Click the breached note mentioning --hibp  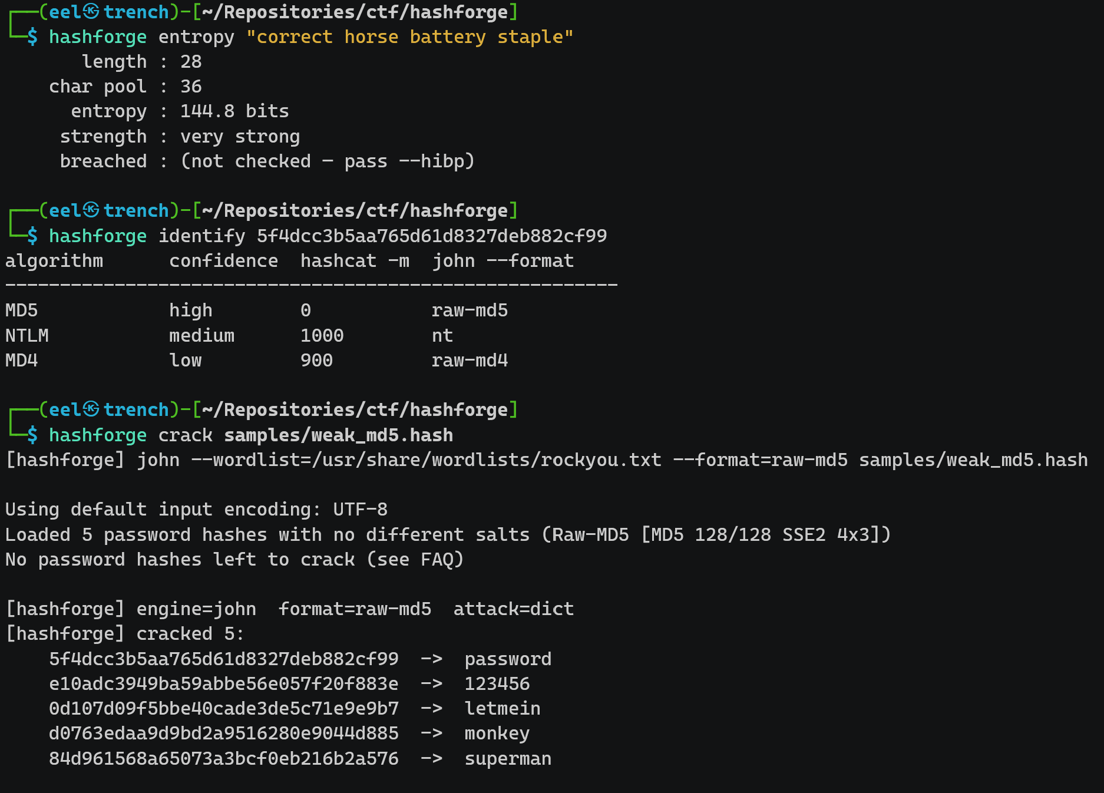click(x=328, y=161)
